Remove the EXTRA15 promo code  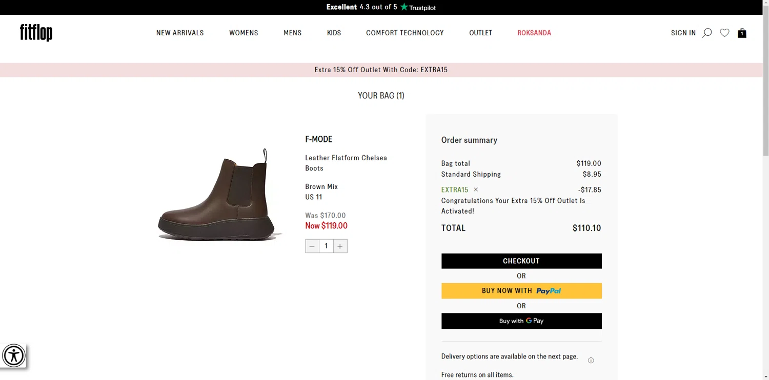[476, 189]
